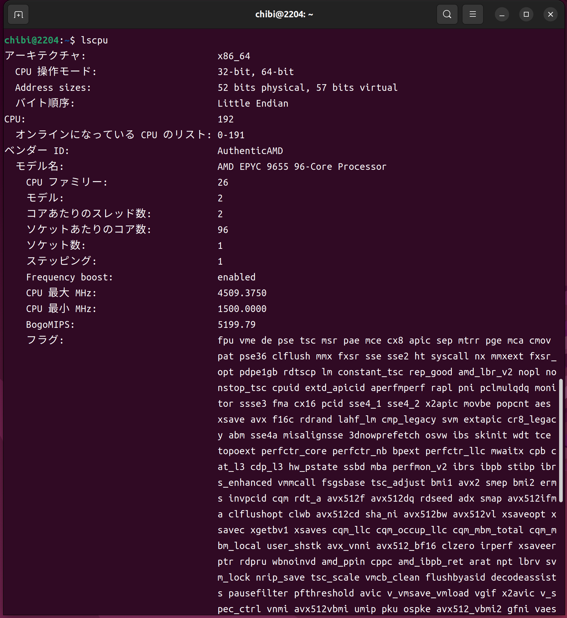Close the terminal window
Screen dimensions: 567x618
550,14
